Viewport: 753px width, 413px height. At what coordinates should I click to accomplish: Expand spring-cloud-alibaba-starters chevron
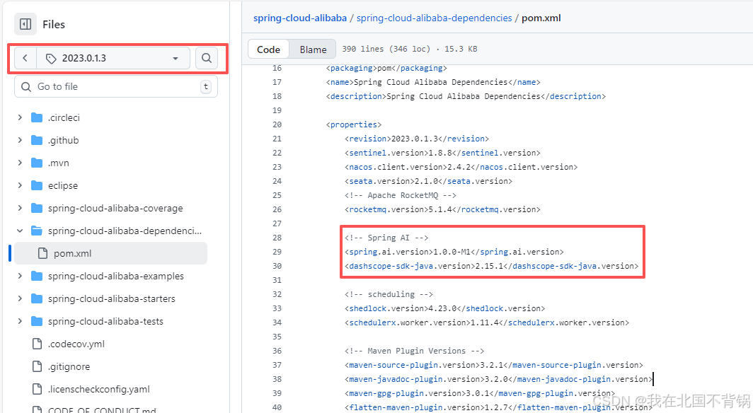point(20,298)
